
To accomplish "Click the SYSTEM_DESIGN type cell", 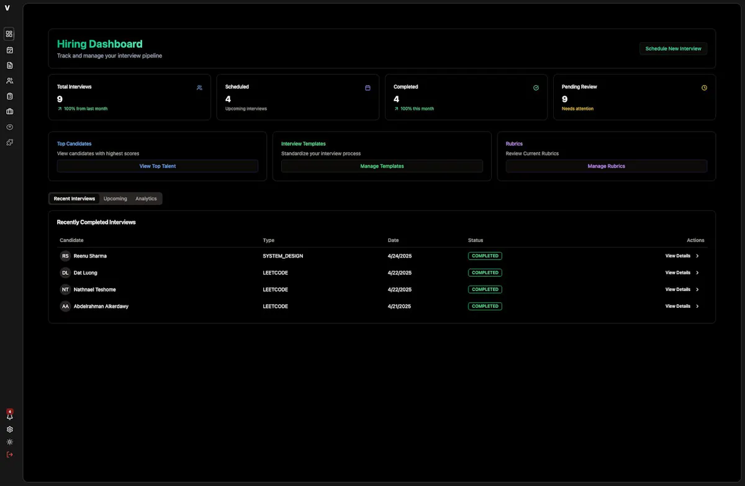I will point(283,256).
